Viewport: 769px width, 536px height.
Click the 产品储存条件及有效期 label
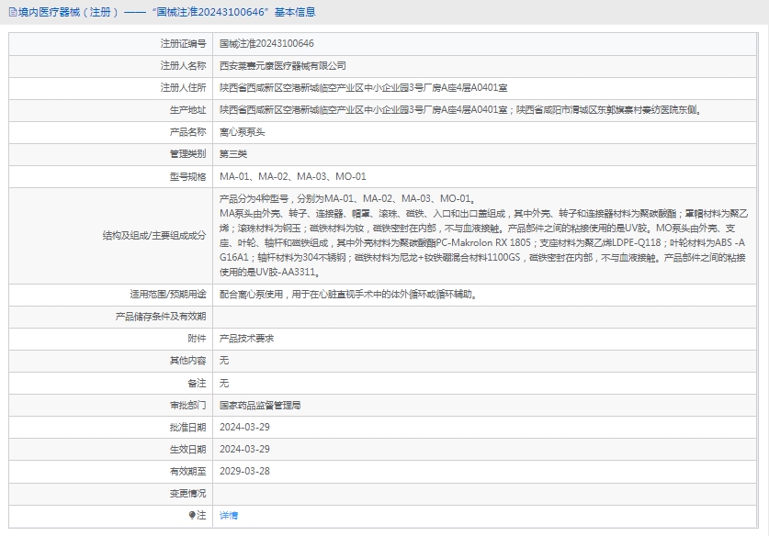[x=161, y=317]
